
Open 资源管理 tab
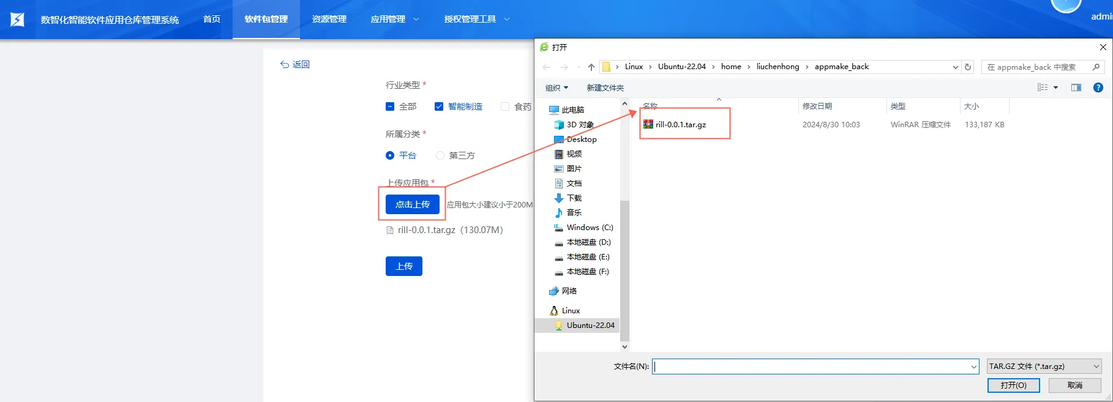pos(329,19)
